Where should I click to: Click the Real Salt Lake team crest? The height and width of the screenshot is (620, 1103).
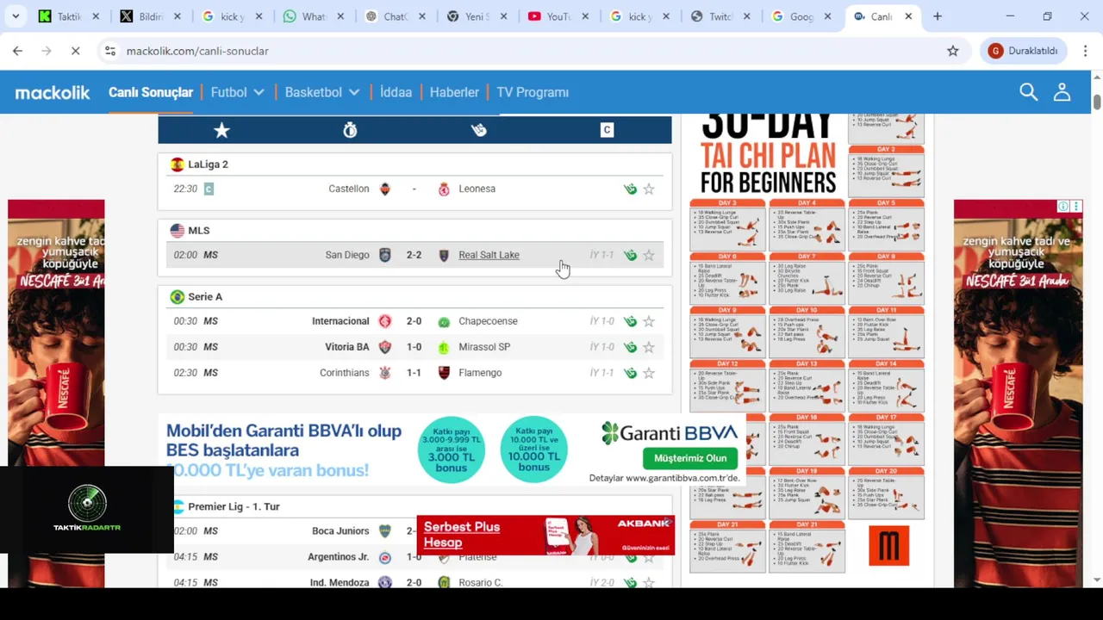pyautogui.click(x=444, y=255)
